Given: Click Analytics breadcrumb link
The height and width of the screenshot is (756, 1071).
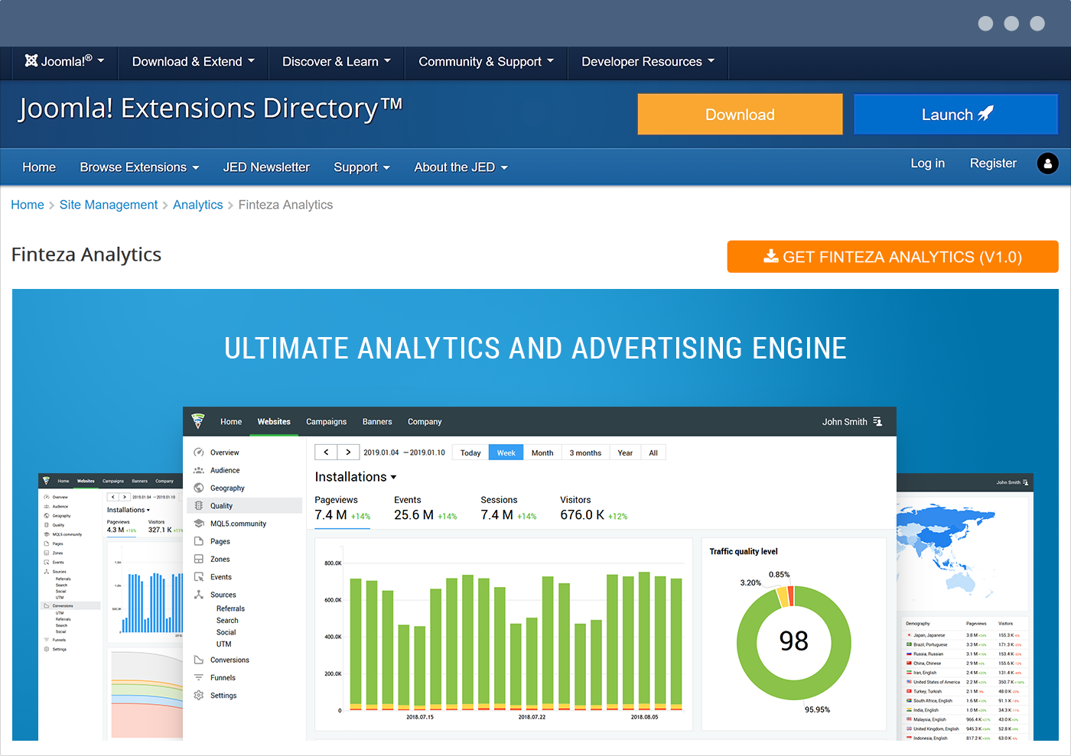Looking at the screenshot, I should pyautogui.click(x=197, y=205).
